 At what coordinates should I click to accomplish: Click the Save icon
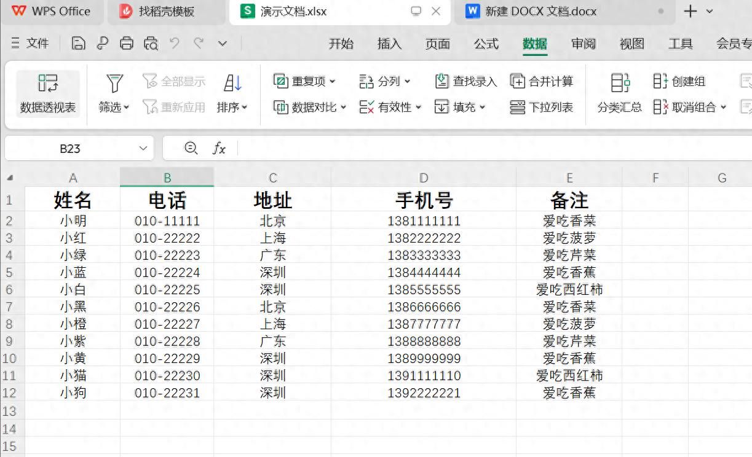(x=80, y=44)
